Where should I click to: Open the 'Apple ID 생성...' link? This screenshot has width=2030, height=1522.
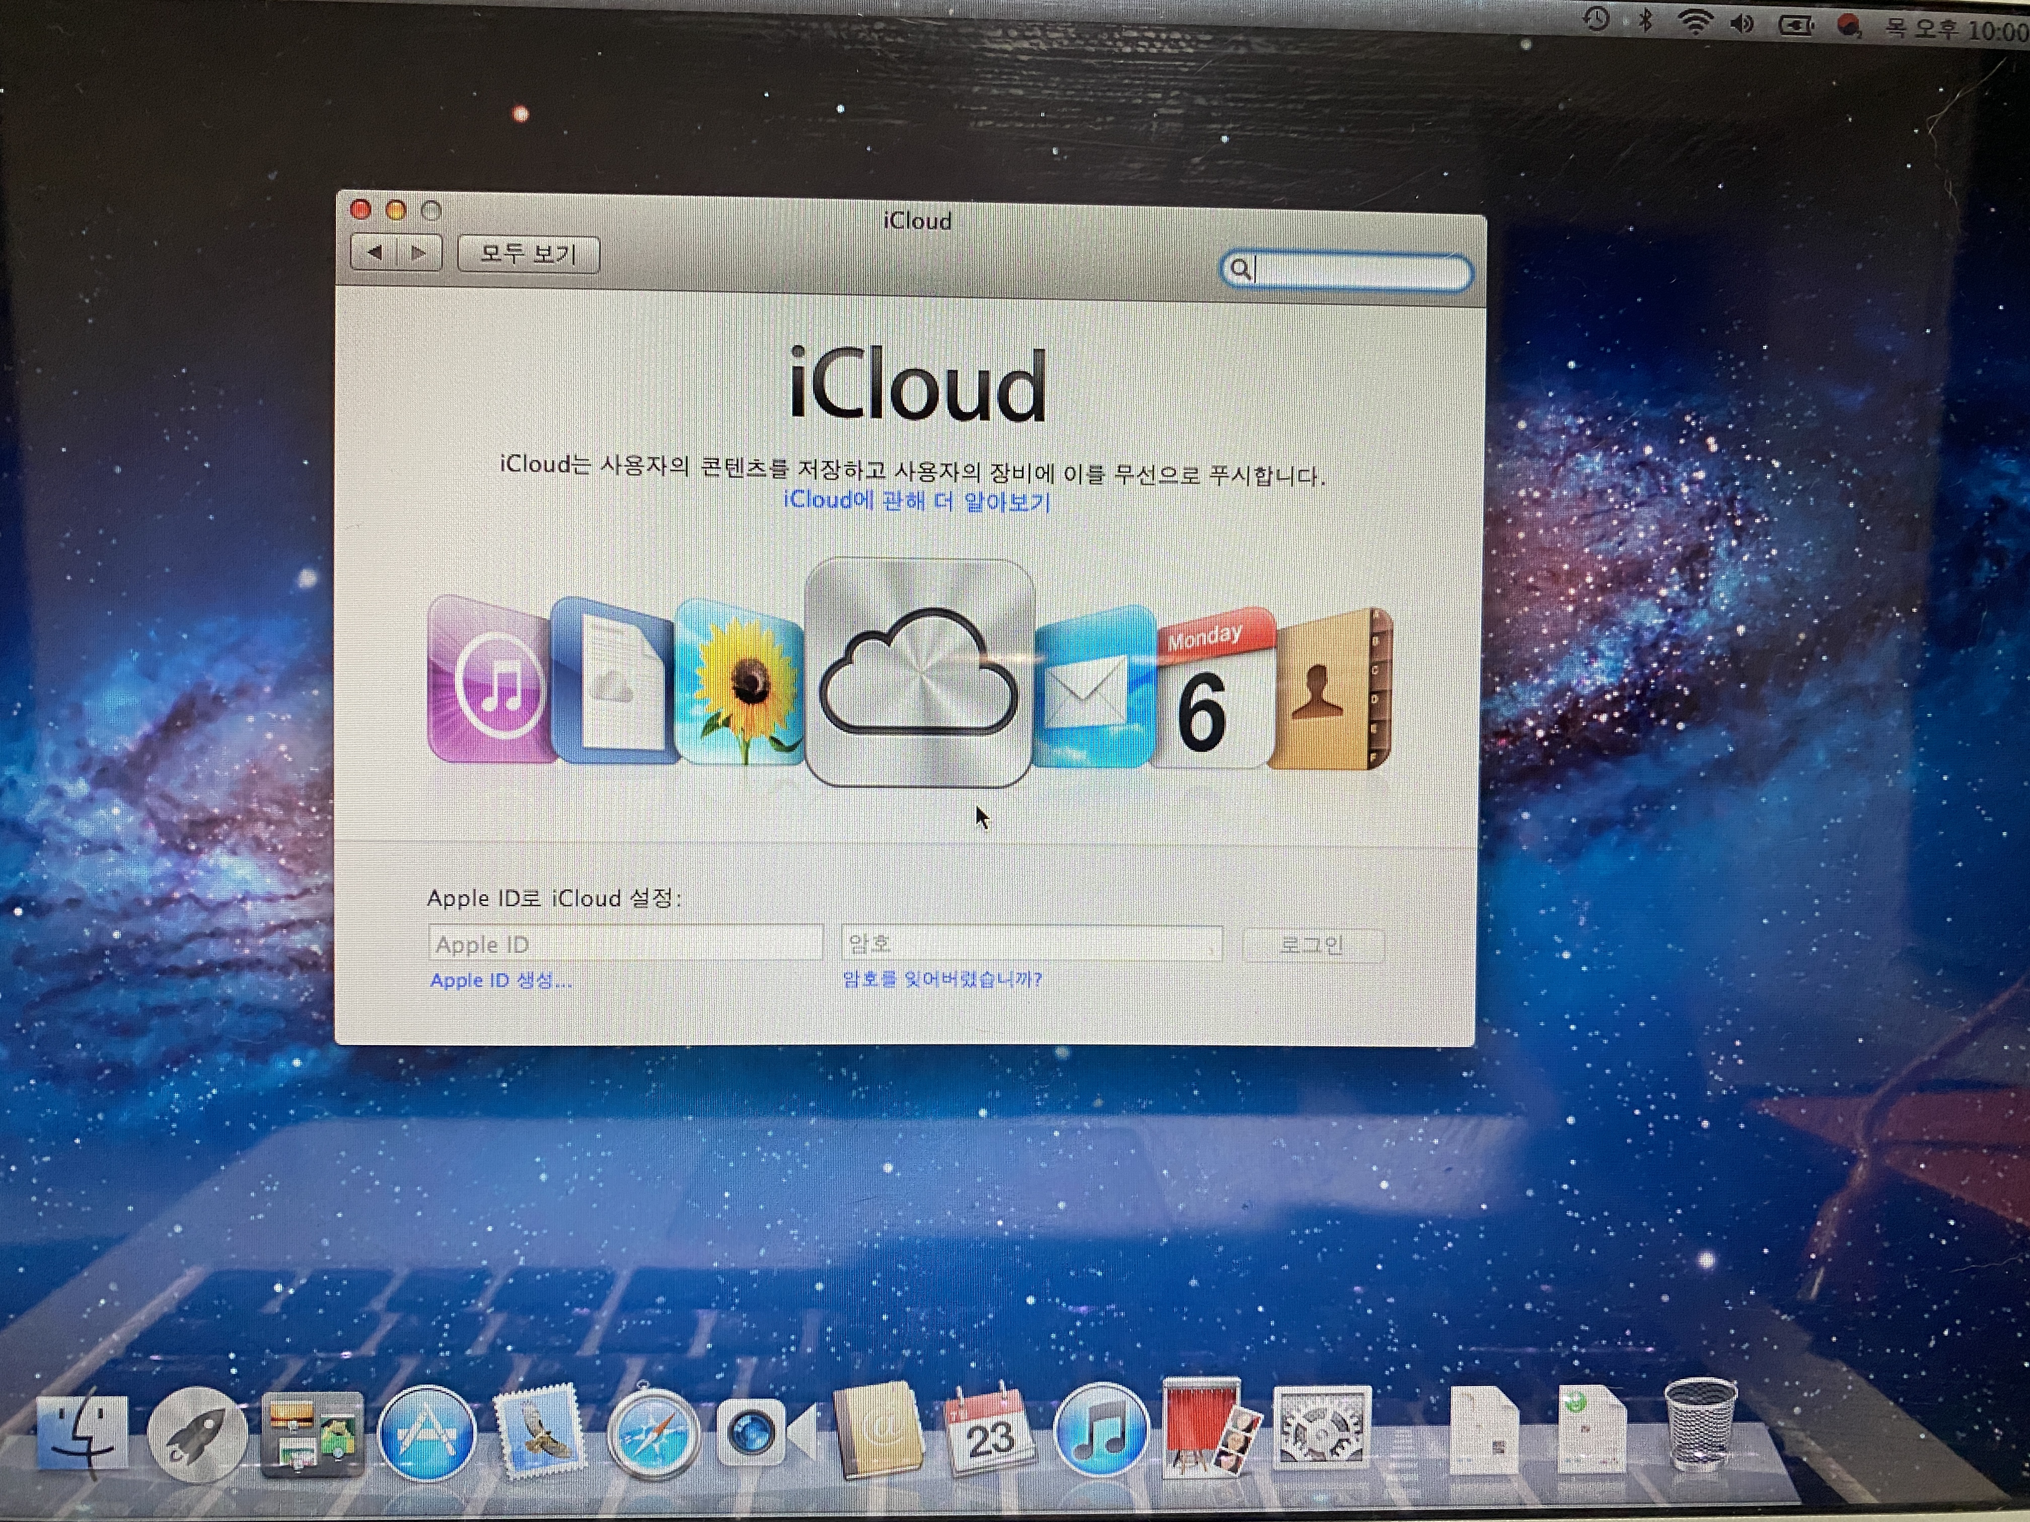(x=501, y=980)
